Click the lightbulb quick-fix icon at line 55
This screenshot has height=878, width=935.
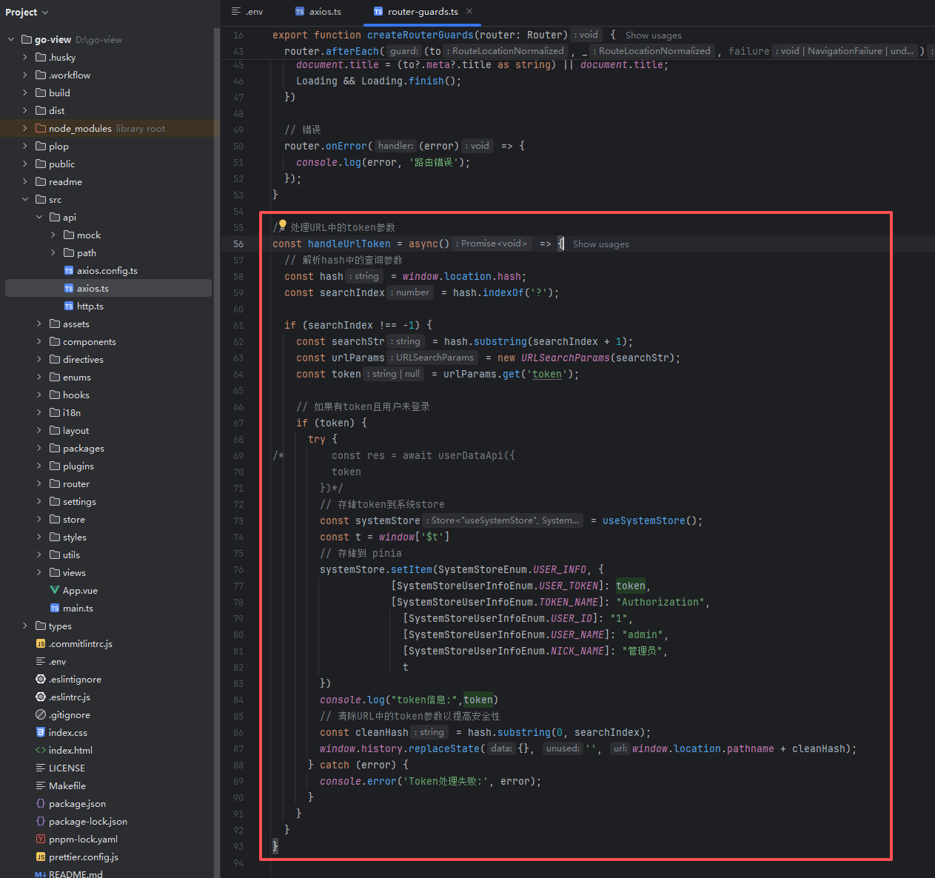pos(282,225)
